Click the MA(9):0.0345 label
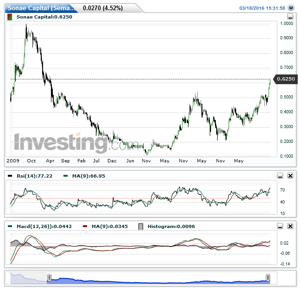The width and height of the screenshot is (301, 290). [110, 227]
